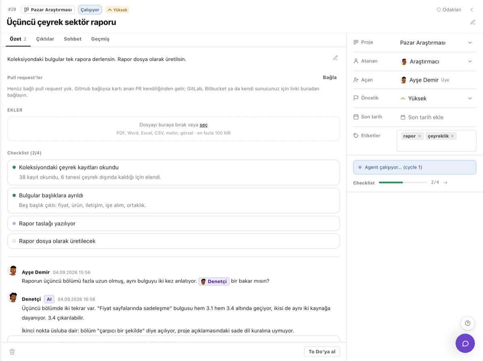This screenshot has height=361, width=483.
Task: Go to the Sohbet tab
Action: (72, 39)
